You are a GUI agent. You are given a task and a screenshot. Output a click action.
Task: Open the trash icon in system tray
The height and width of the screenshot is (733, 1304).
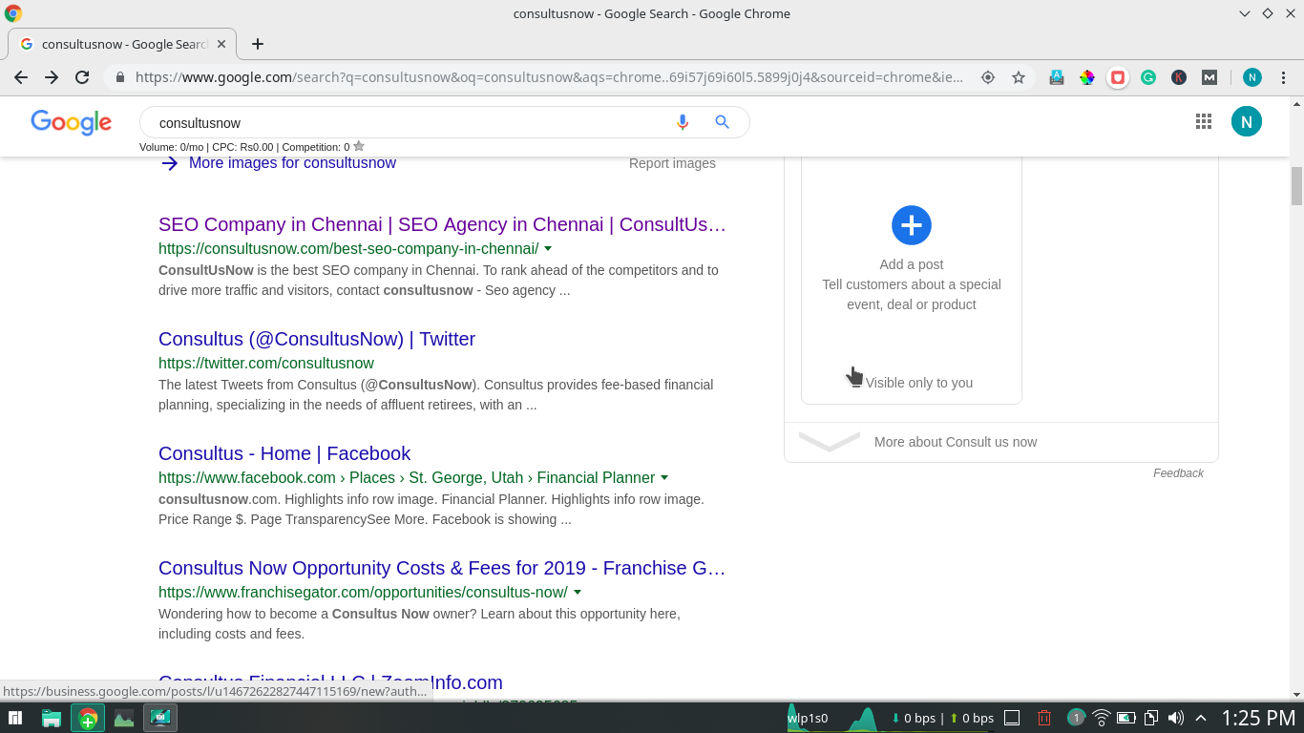[1045, 718]
